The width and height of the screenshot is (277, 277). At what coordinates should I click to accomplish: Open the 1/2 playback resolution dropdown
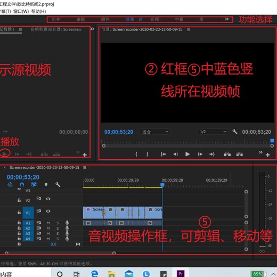[x=213, y=132]
